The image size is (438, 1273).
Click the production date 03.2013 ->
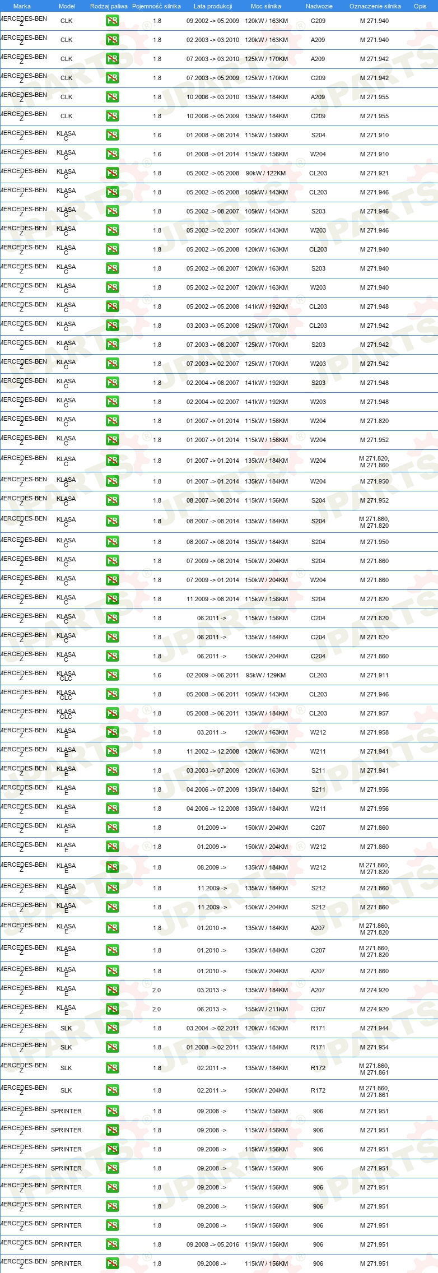coord(212,990)
